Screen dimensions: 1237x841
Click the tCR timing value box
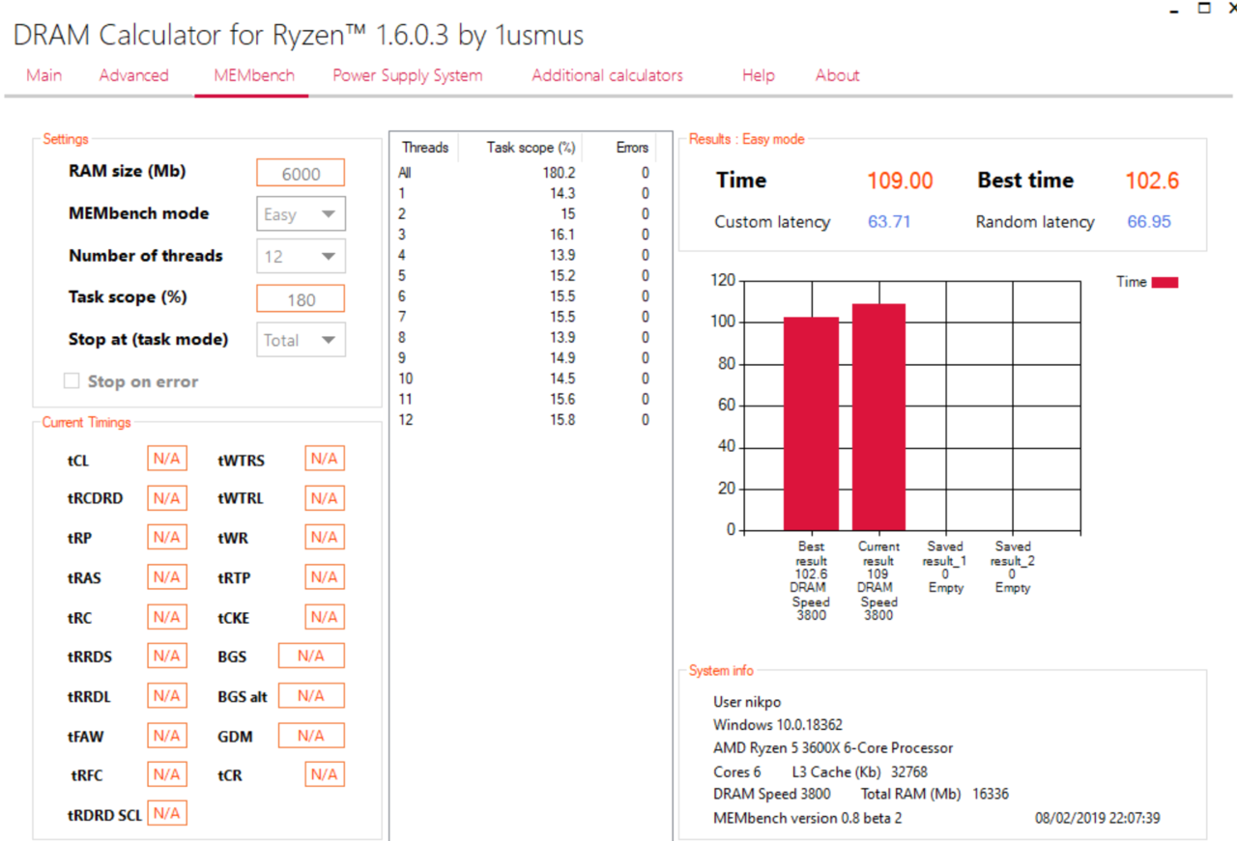coord(325,773)
